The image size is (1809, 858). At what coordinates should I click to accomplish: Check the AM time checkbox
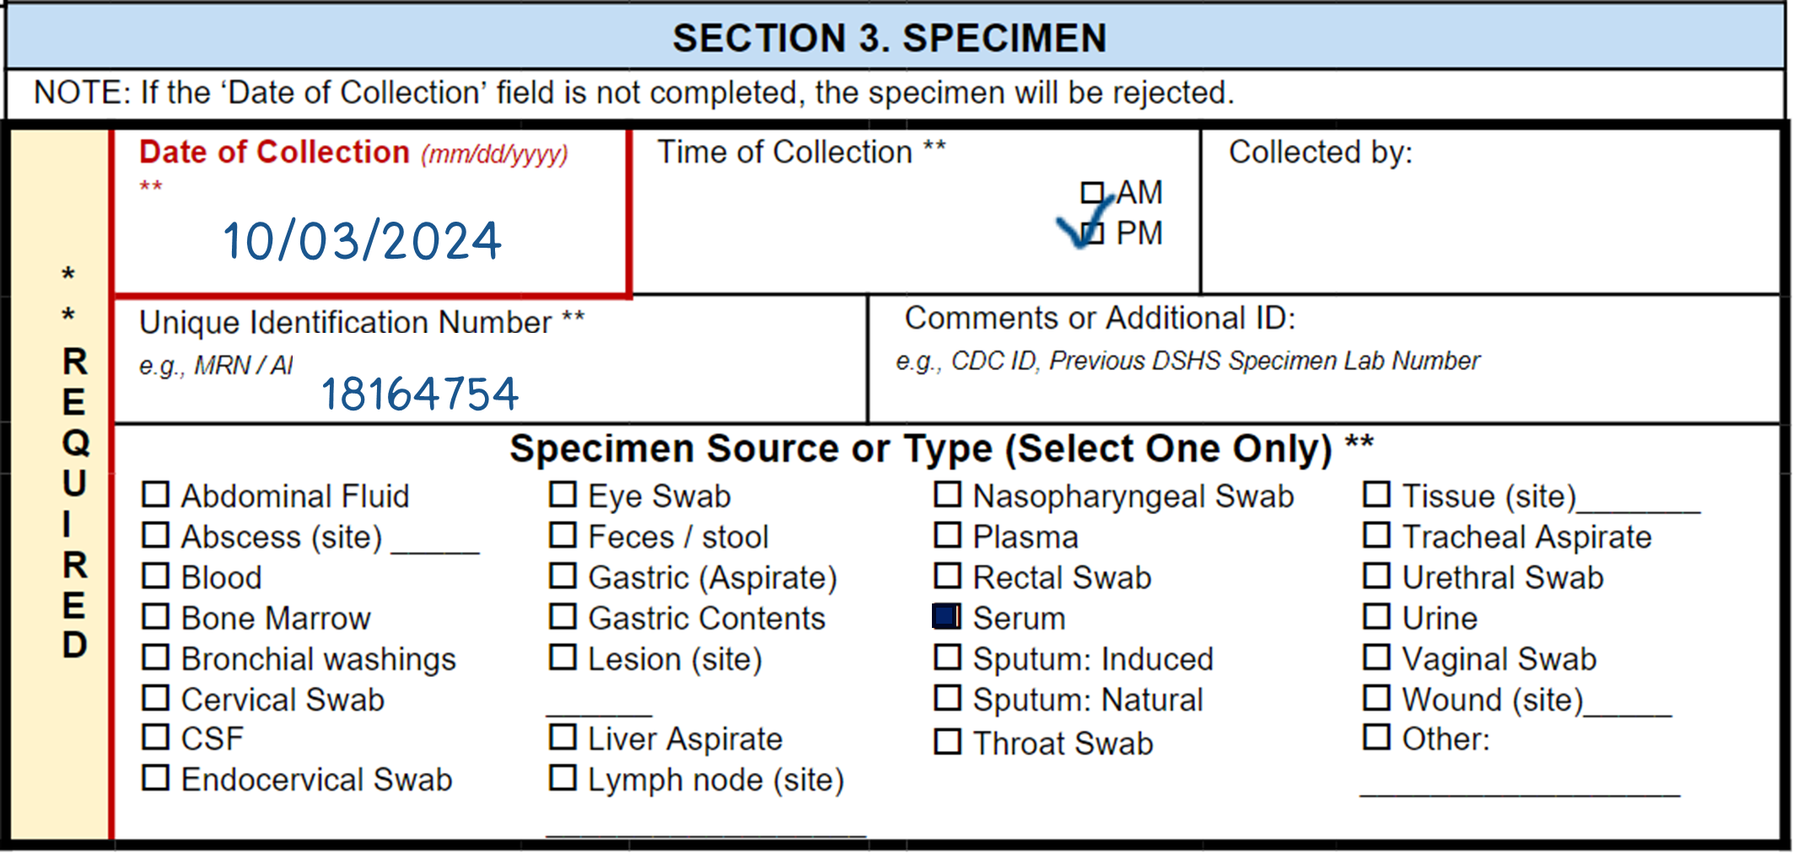pyautogui.click(x=1092, y=193)
